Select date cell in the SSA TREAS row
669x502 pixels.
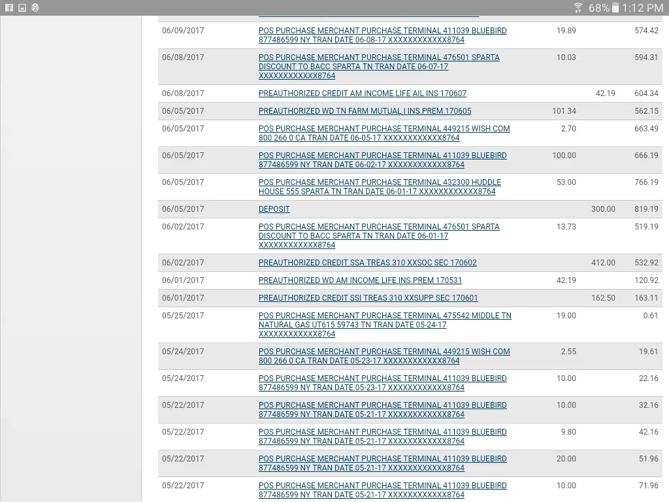coord(183,263)
